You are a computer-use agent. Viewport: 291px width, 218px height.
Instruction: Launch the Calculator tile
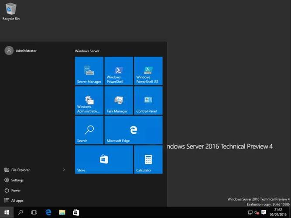click(148, 160)
